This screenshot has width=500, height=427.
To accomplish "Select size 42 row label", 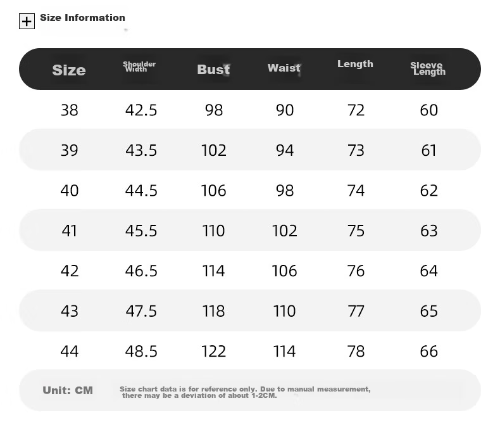I will point(70,271).
